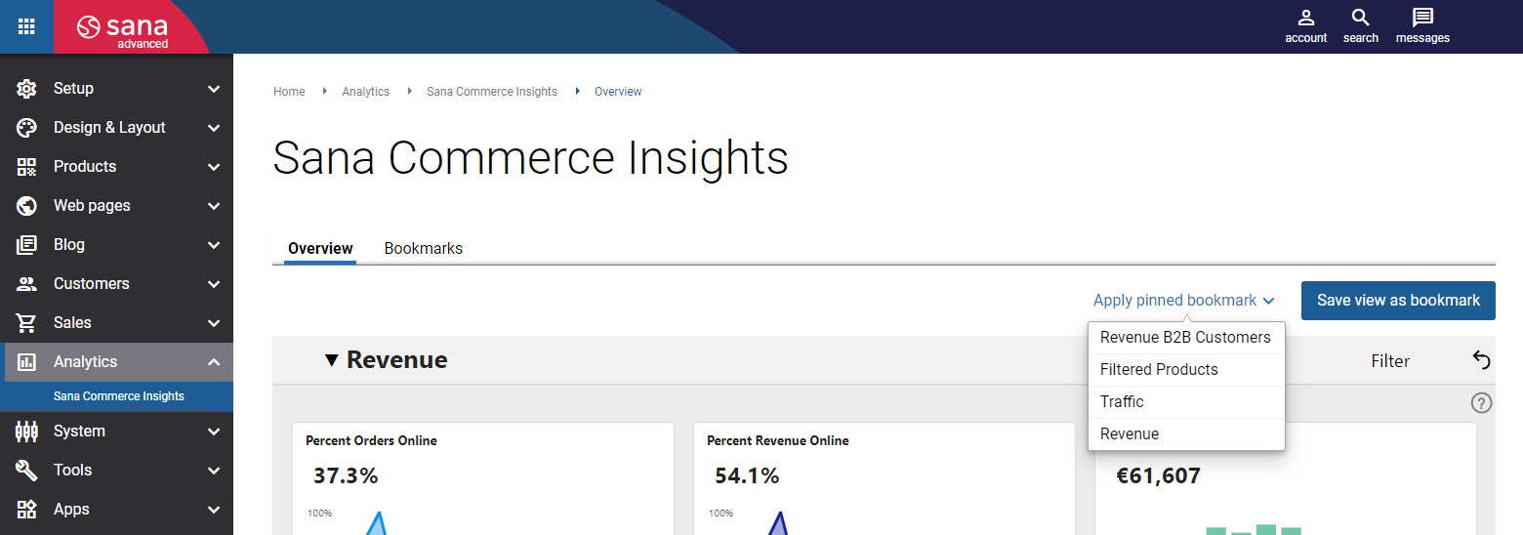The width and height of the screenshot is (1523, 535).
Task: Open the apps grid launcher icon
Action: (26, 26)
